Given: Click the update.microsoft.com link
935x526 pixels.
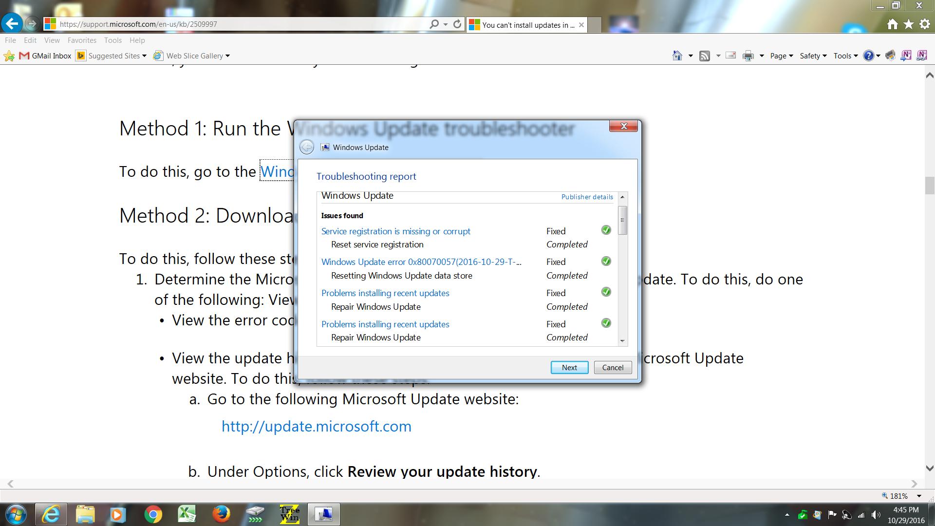Looking at the screenshot, I should (317, 426).
